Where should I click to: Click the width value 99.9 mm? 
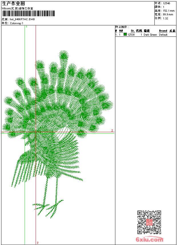[168, 14]
